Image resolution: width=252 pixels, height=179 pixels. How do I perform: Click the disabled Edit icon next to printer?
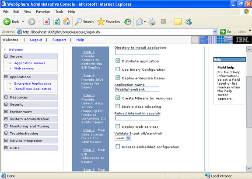(x=163, y=22)
